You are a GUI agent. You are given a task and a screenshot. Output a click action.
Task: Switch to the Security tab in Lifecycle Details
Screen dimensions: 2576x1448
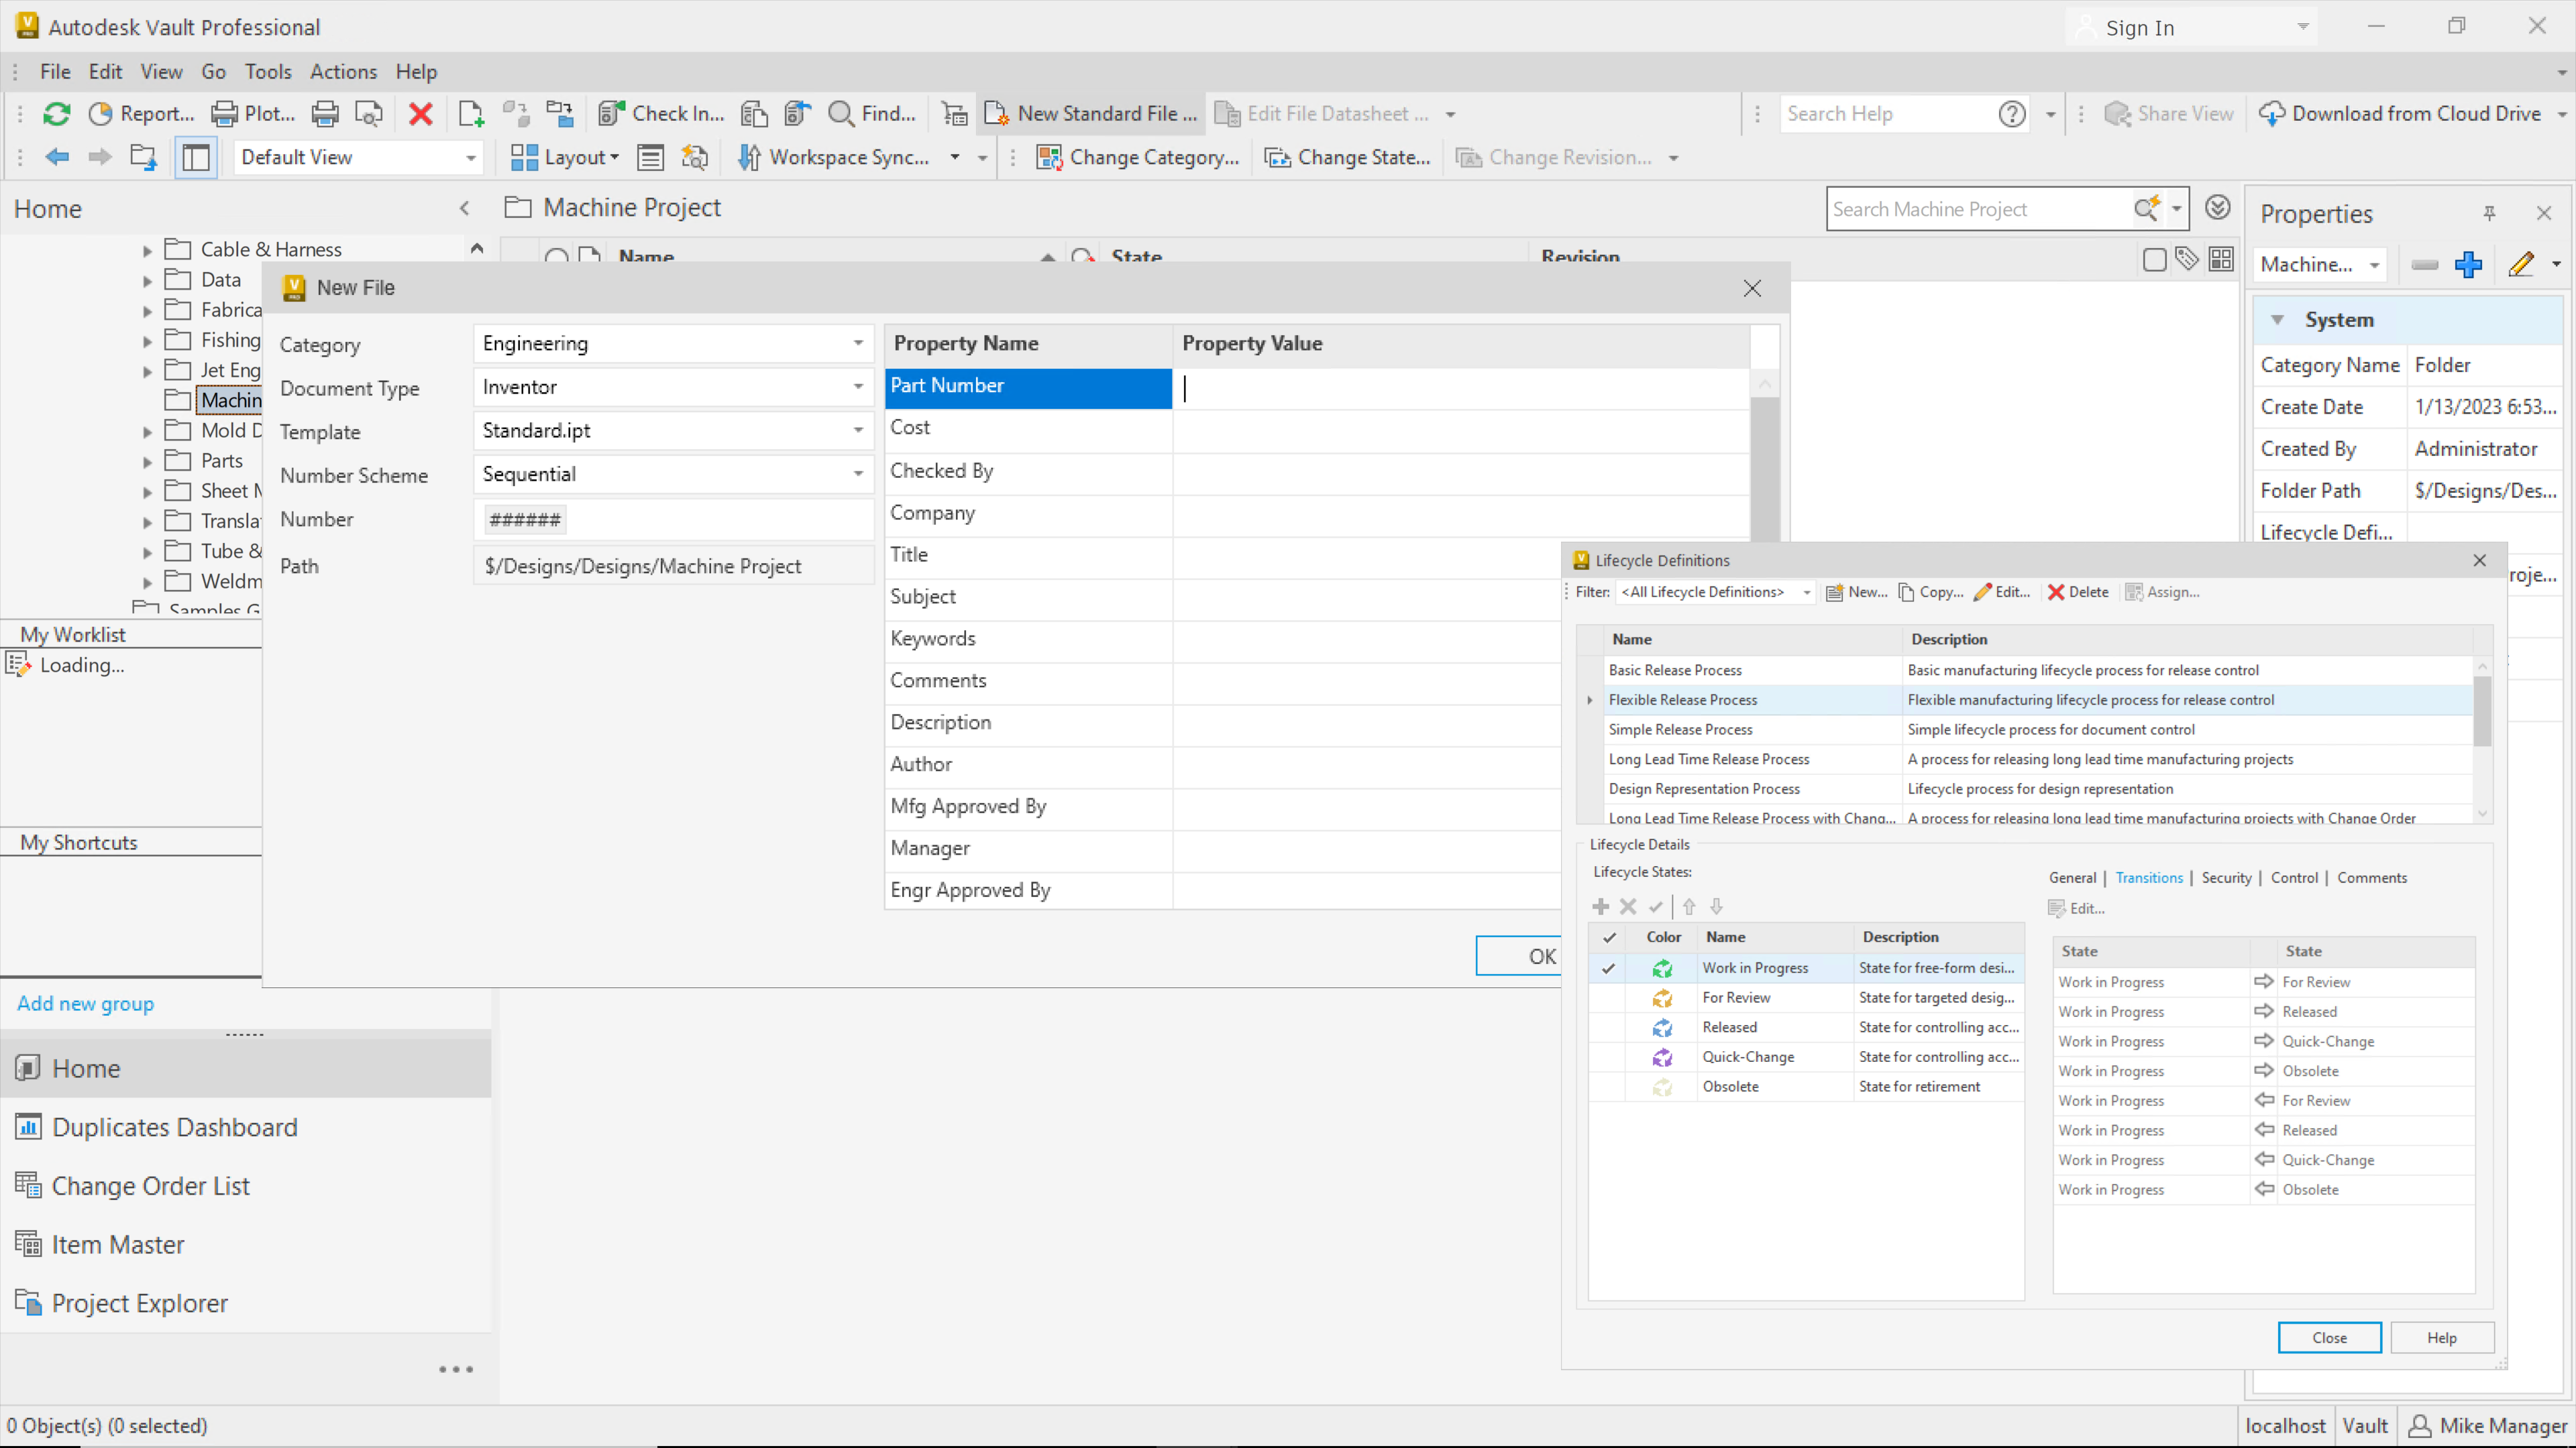click(2226, 878)
